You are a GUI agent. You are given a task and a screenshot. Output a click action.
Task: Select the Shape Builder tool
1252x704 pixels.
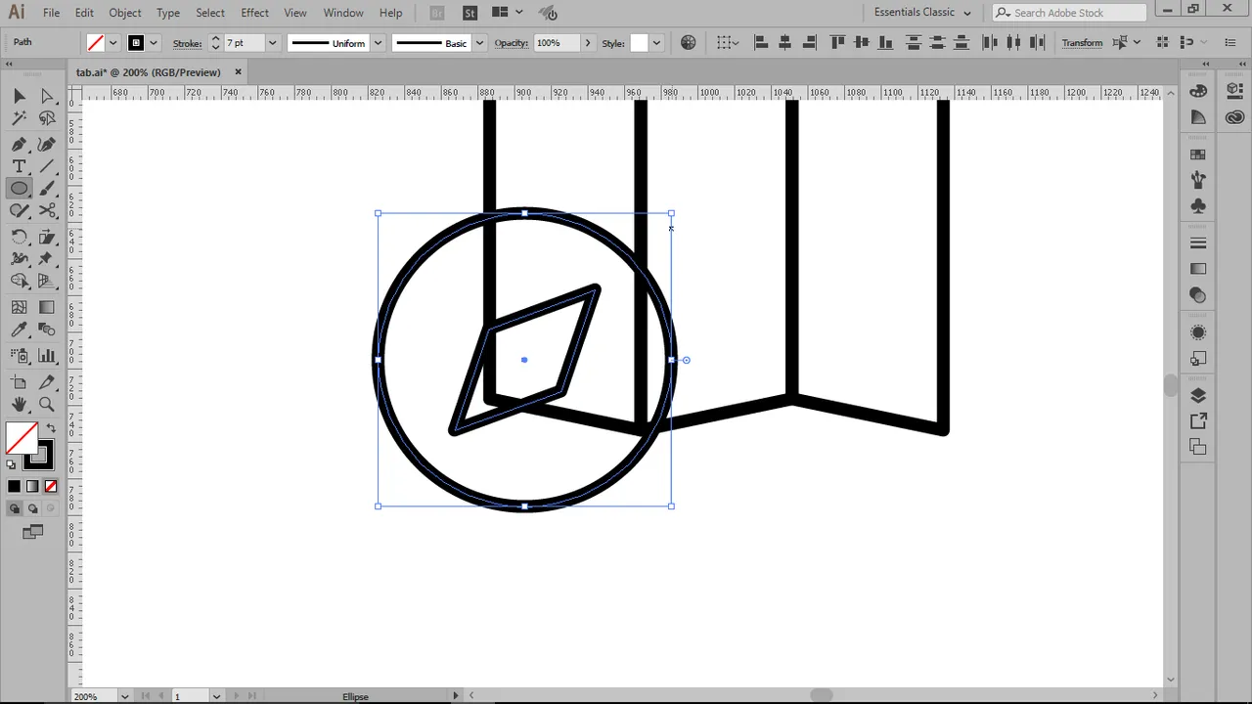click(x=19, y=282)
